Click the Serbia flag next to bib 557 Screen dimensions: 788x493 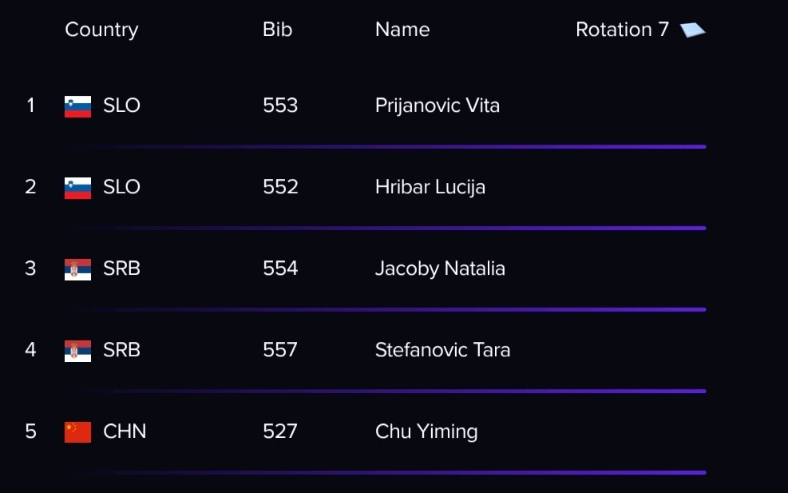coord(78,351)
